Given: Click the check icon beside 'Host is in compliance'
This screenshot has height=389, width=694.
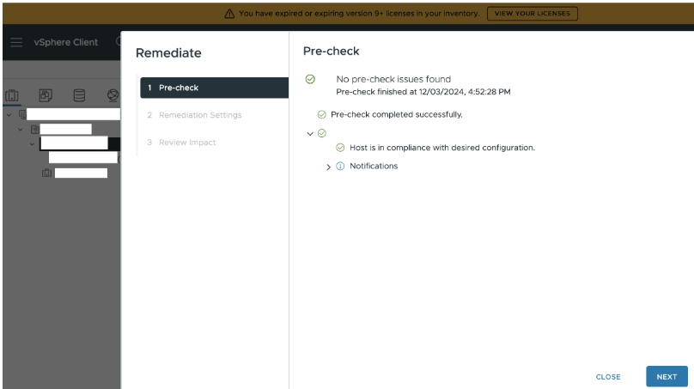Looking at the screenshot, I should 340,148.
